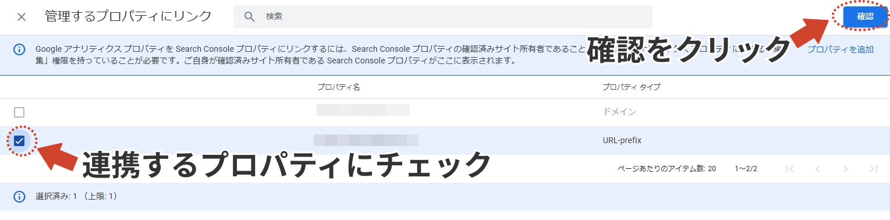Select the blurred property name in URL-prefix row
This screenshot has width=890, height=220.
pyautogui.click(x=366, y=140)
